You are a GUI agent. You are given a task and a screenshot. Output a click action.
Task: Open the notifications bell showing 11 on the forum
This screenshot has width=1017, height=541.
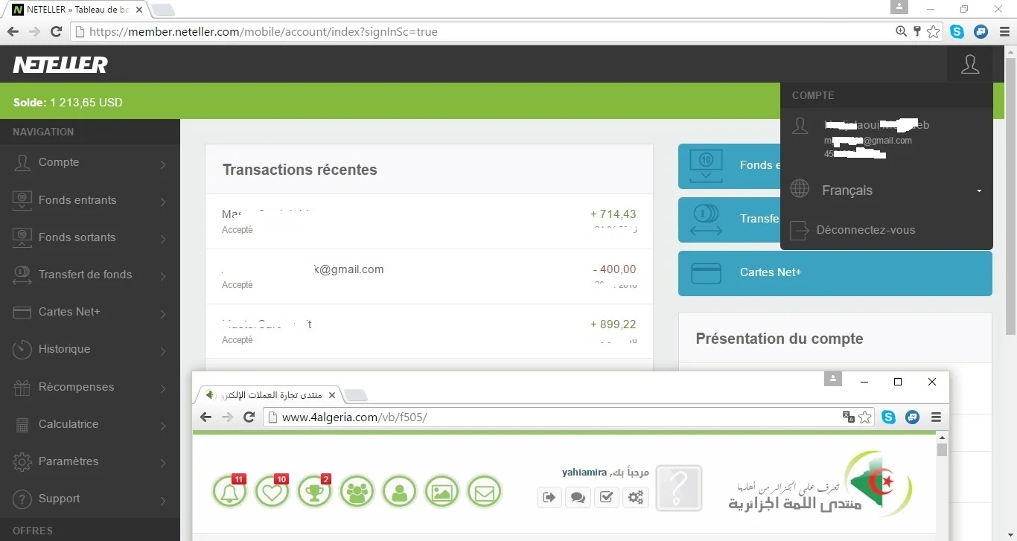tap(230, 492)
